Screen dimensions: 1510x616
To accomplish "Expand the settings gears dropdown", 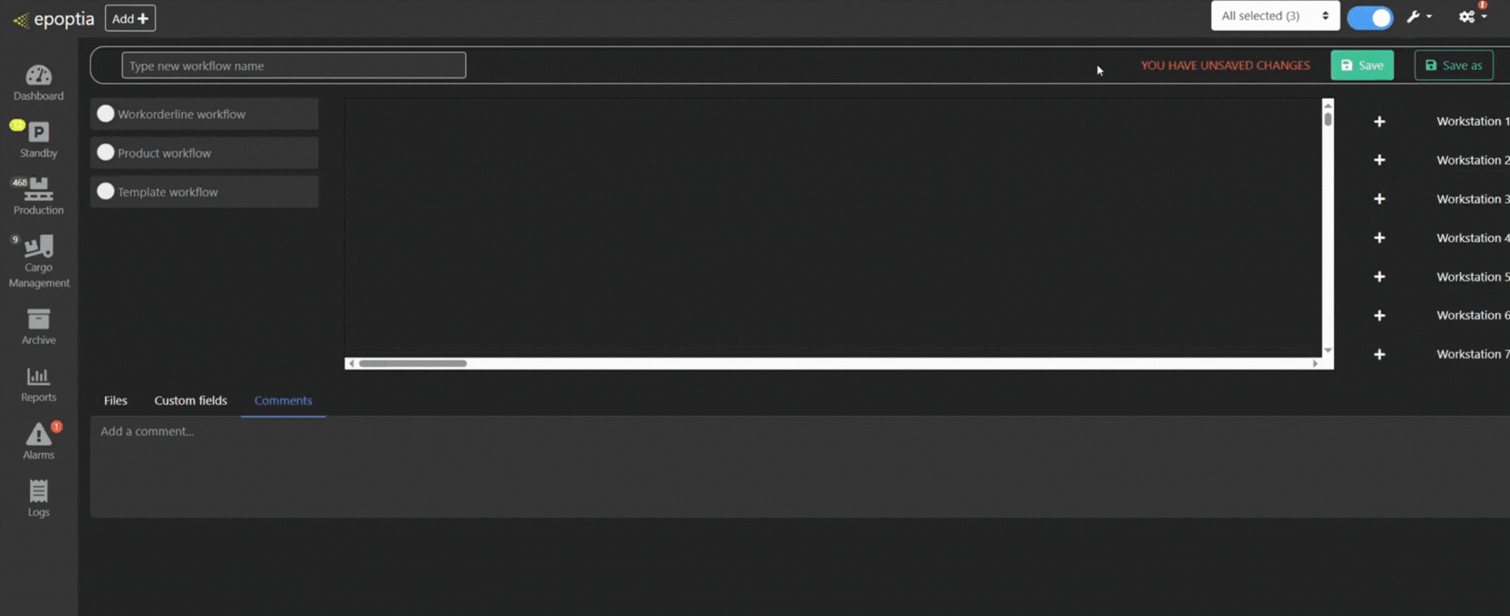I will pos(1472,16).
